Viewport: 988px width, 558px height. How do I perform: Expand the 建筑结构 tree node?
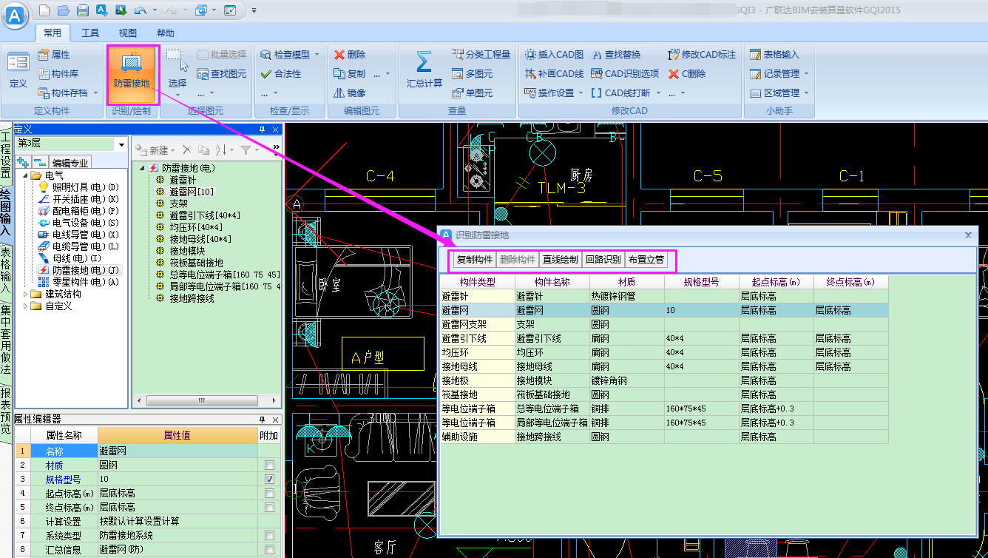(26, 294)
